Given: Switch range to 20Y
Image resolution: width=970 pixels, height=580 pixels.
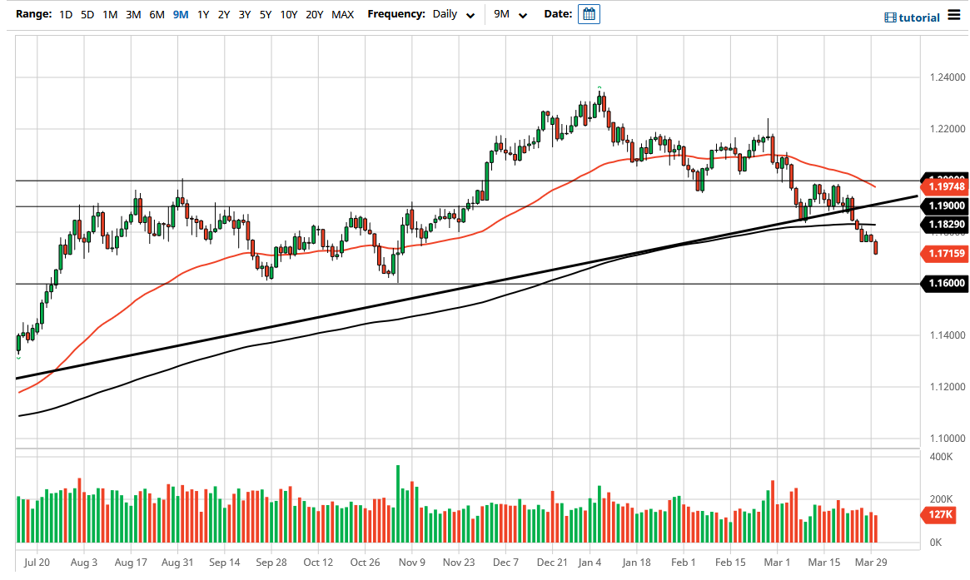Looking at the screenshot, I should pyautogui.click(x=314, y=14).
